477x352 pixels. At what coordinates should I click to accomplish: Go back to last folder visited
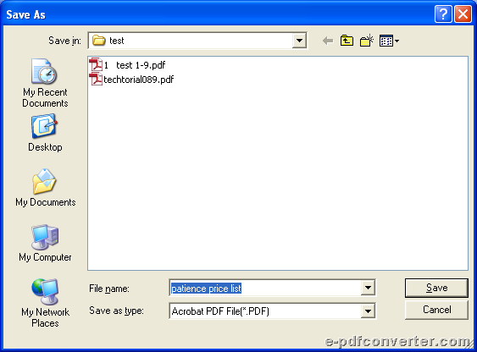tap(328, 41)
